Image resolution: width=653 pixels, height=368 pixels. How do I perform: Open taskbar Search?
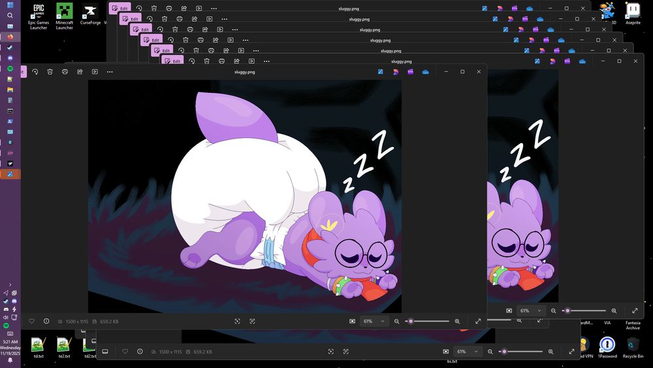[10, 16]
